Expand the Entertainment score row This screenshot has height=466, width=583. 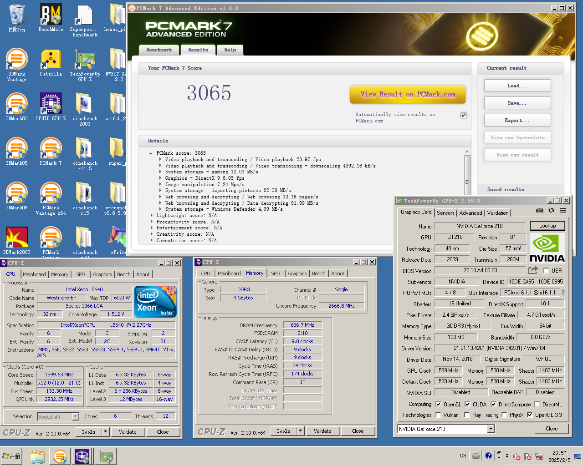click(152, 228)
